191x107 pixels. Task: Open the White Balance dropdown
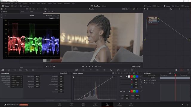(x=16, y=81)
